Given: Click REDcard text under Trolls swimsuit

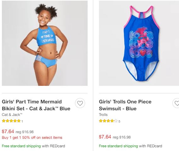Looking at the screenshot, I should click(154, 146).
